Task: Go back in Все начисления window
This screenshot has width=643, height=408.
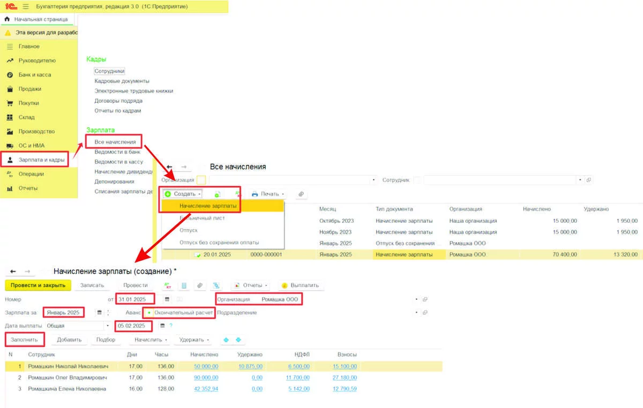Action: [x=170, y=167]
